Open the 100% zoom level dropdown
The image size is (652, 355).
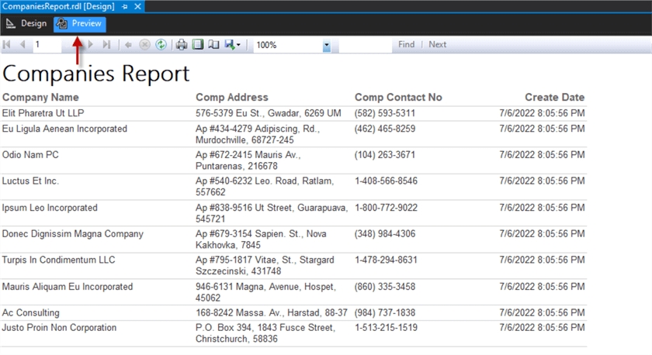327,45
